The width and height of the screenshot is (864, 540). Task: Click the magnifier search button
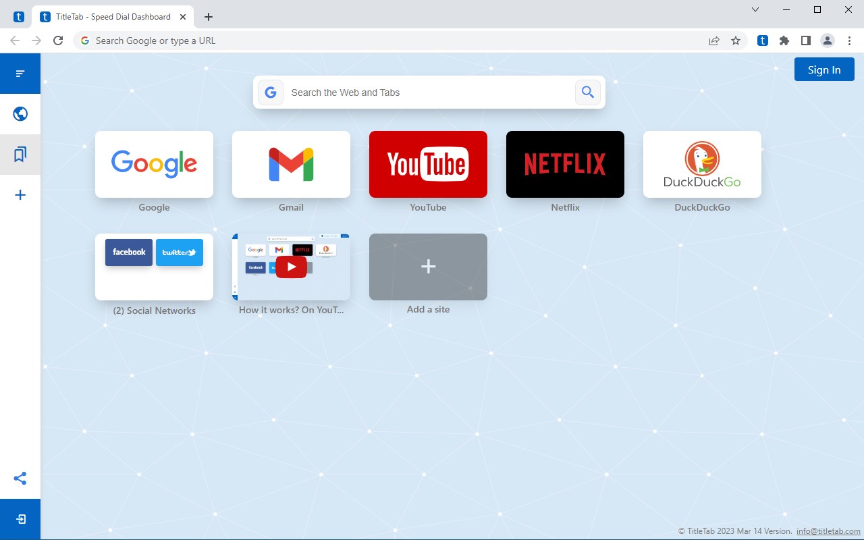(588, 92)
